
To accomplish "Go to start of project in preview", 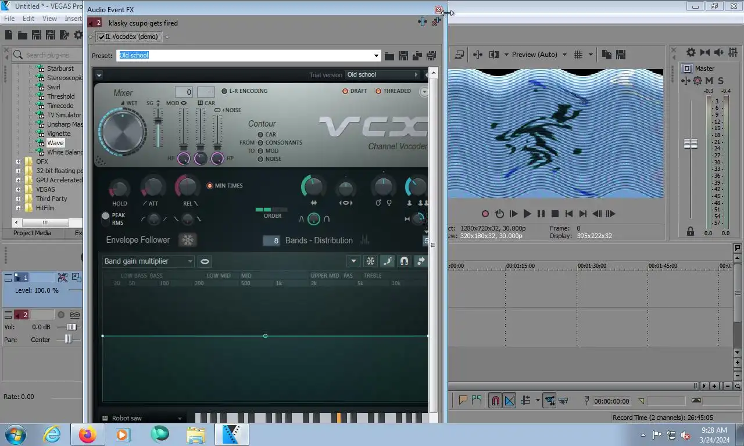I will (x=569, y=214).
